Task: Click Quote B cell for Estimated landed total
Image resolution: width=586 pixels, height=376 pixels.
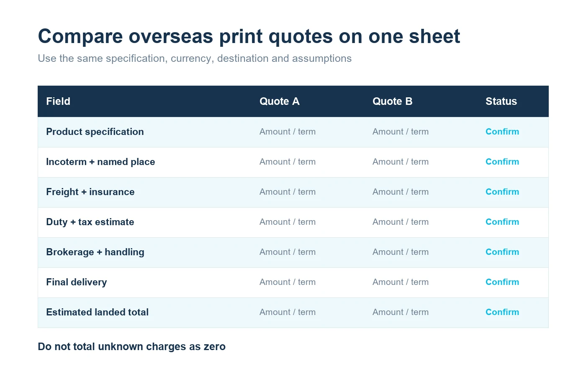Action: 401,312
